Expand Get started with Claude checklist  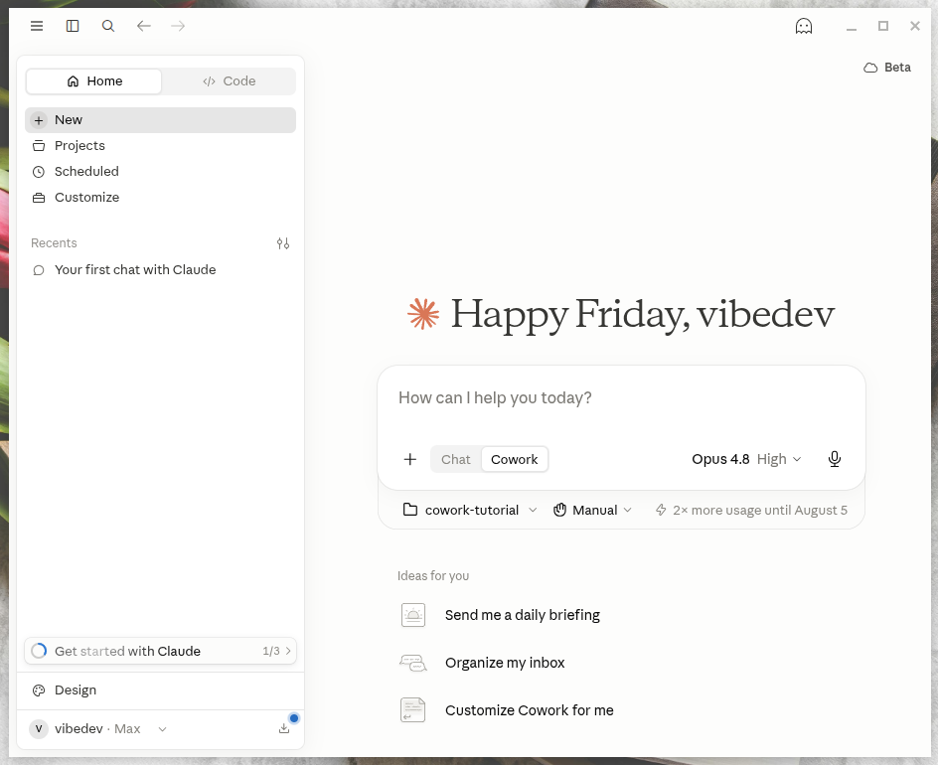pyautogui.click(x=160, y=651)
